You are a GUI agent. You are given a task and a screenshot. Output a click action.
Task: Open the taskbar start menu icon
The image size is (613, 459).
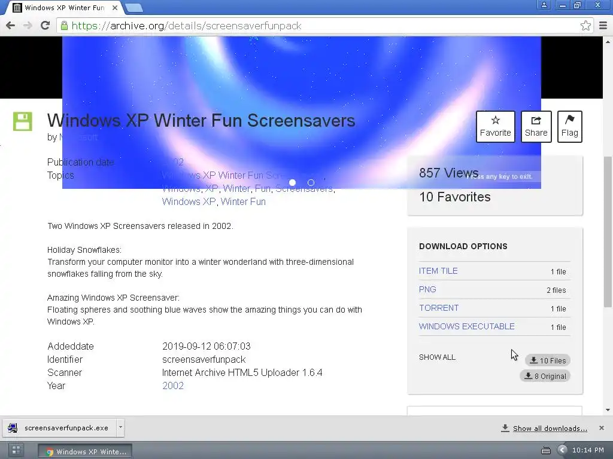(x=16, y=450)
